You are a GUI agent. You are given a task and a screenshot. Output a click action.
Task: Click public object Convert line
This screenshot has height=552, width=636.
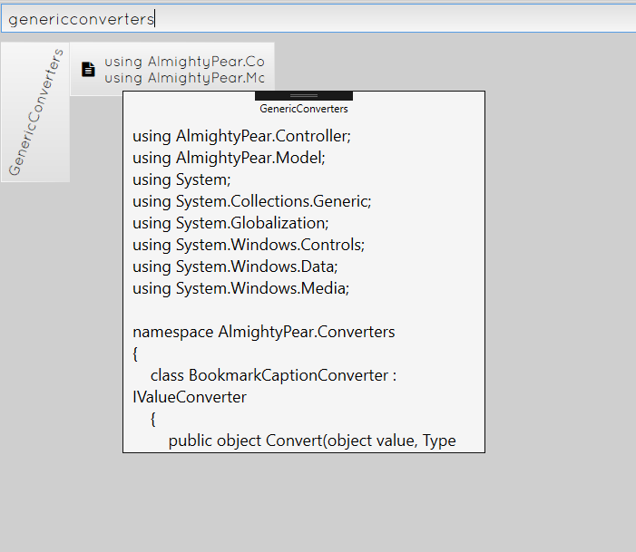click(x=312, y=441)
